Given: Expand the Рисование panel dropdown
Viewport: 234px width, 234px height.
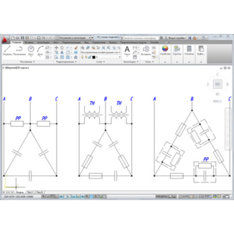Looking at the screenshot, I should click(27, 62).
